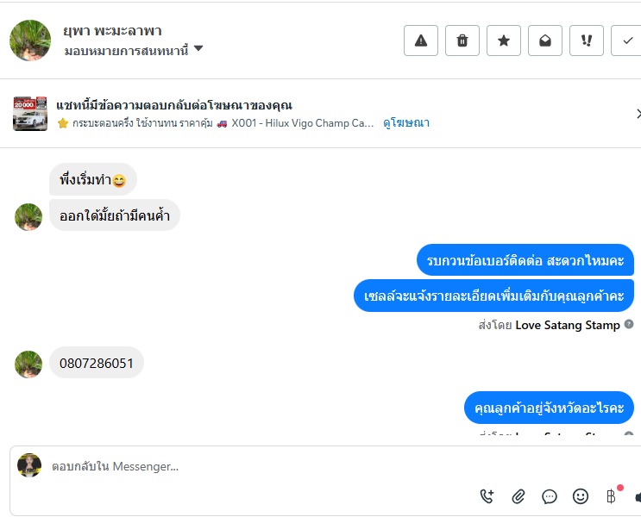
Task: Attach a file with the paperclip icon
Action: pos(518,496)
